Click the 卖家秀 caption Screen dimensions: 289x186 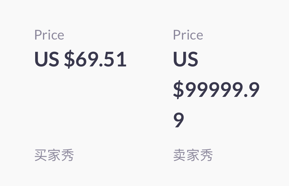[x=193, y=155]
